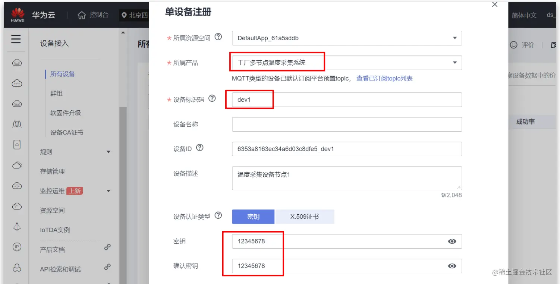Select 软固件升级 in sidebar
The height and width of the screenshot is (284, 560).
(x=66, y=113)
